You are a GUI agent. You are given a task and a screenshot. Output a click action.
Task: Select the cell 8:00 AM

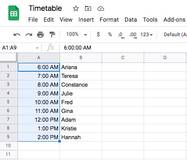point(39,85)
